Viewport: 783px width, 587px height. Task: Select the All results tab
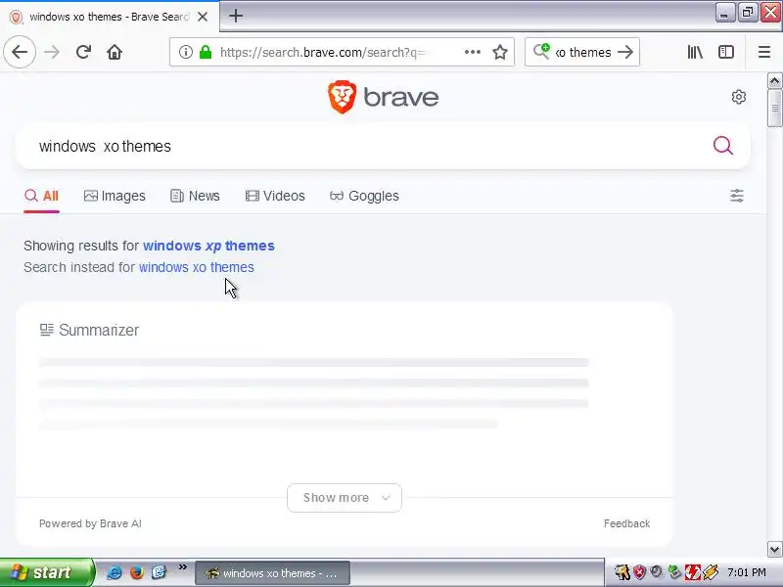[41, 196]
